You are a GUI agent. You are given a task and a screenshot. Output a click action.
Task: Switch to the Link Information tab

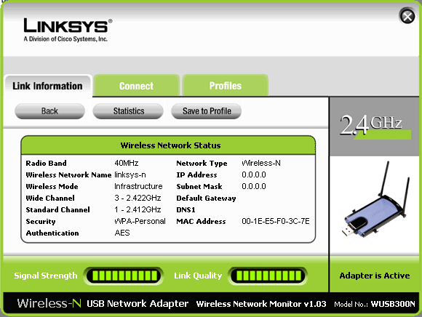(47, 86)
